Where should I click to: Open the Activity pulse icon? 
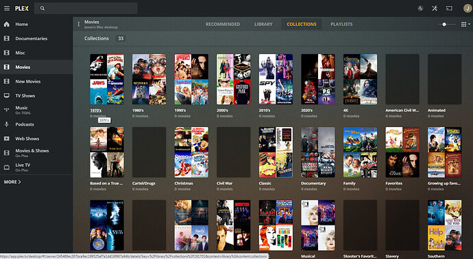pos(420,8)
